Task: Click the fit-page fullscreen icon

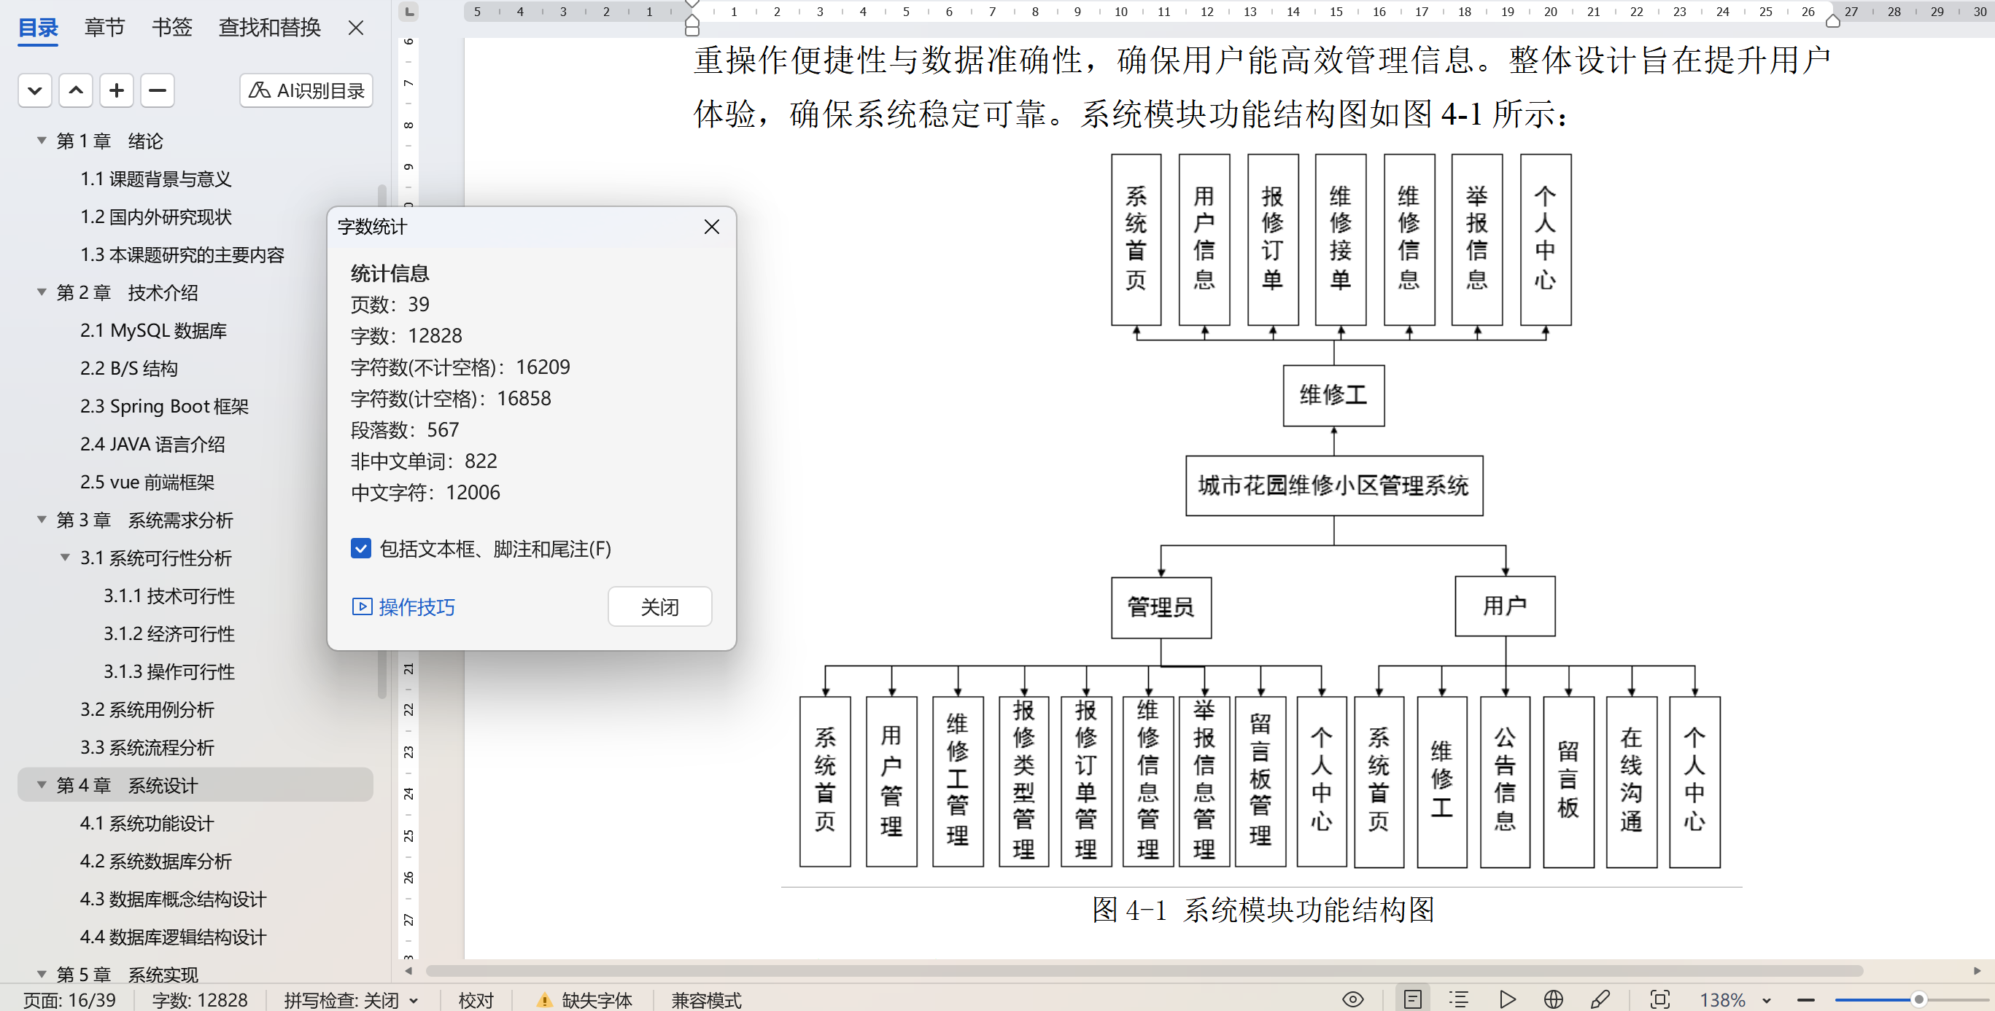Action: [1659, 999]
